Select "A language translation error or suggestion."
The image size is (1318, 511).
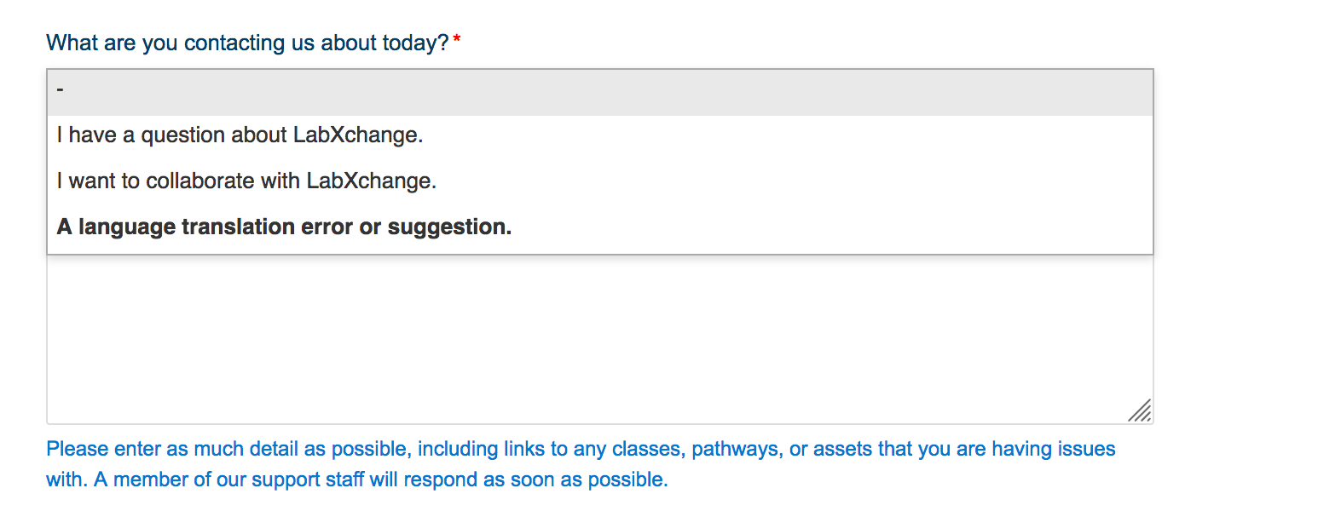284,227
